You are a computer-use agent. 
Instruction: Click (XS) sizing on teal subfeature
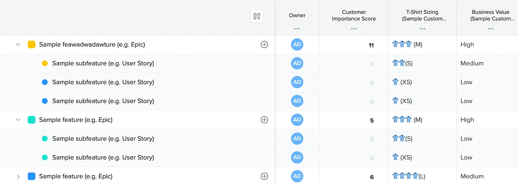pos(402,157)
